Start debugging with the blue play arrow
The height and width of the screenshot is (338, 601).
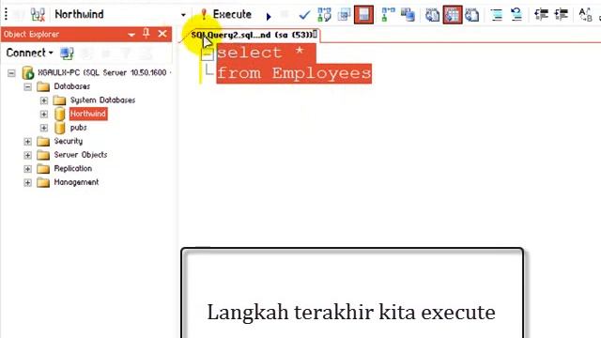point(269,16)
